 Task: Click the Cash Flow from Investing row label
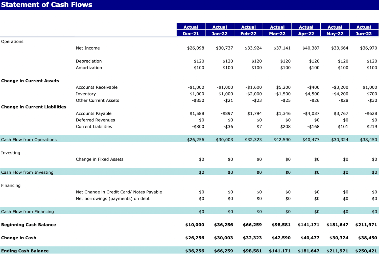coord(27,172)
